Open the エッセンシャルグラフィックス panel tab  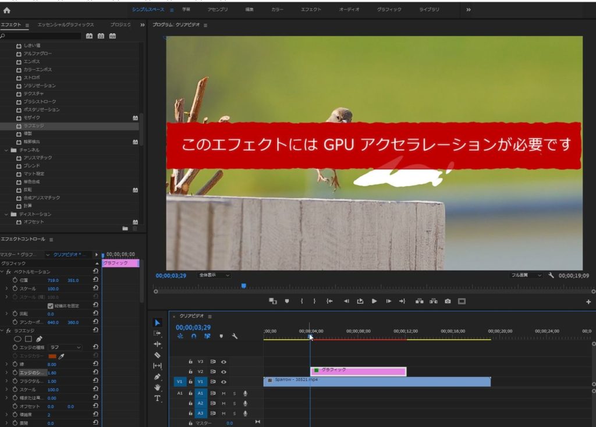pyautogui.click(x=65, y=25)
